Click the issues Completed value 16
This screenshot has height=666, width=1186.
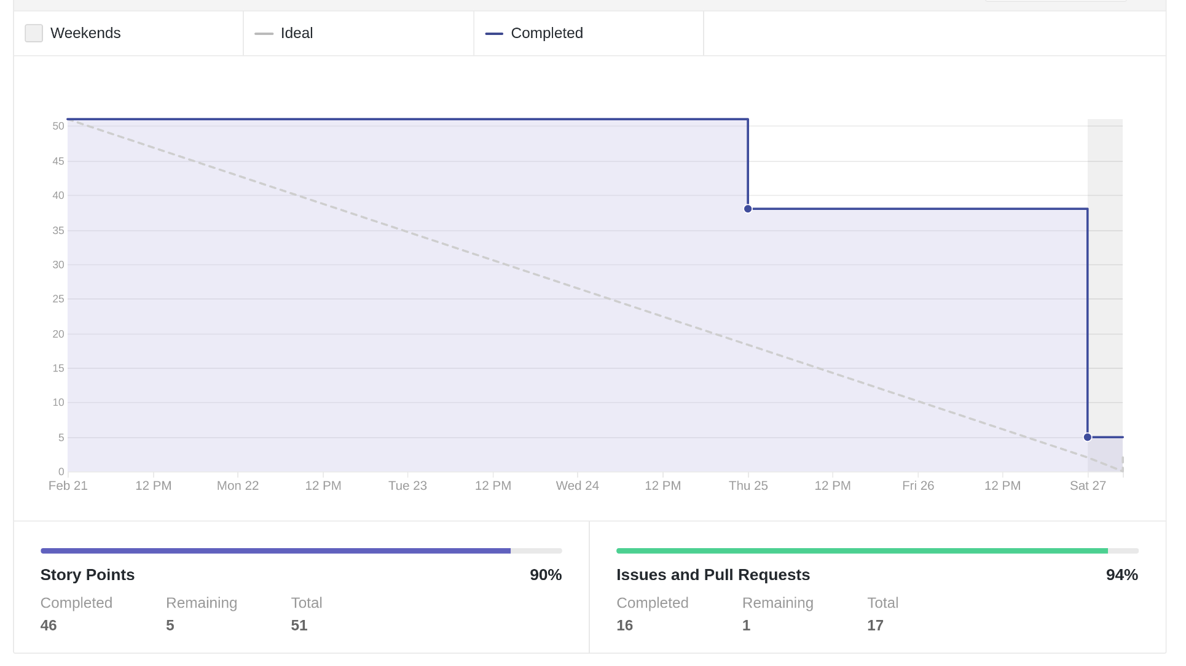624,625
